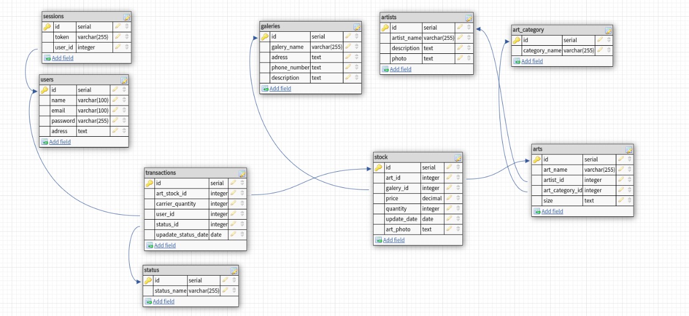The image size is (689, 316).
Task: Click pencil icon for arts artist_id
Action: (x=621, y=180)
